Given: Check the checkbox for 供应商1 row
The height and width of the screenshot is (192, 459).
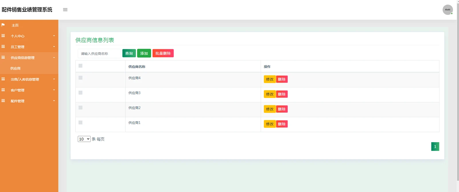Looking at the screenshot, I should pos(81,123).
